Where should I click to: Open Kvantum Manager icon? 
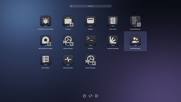tap(113, 40)
